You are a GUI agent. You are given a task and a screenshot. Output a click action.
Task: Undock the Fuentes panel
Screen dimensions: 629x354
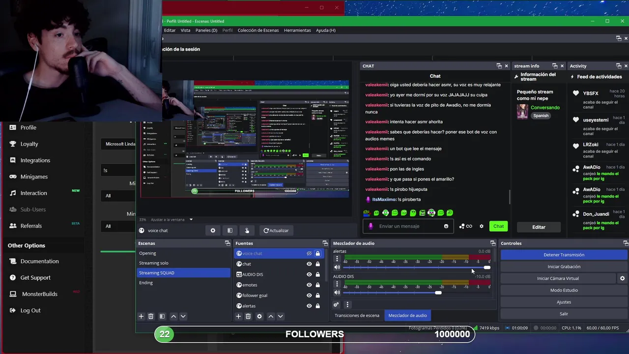point(325,243)
